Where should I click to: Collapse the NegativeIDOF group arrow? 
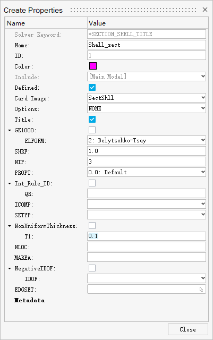(x=10, y=268)
